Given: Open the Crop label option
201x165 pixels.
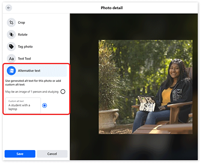Looking at the screenshot, I should (x=21, y=23).
